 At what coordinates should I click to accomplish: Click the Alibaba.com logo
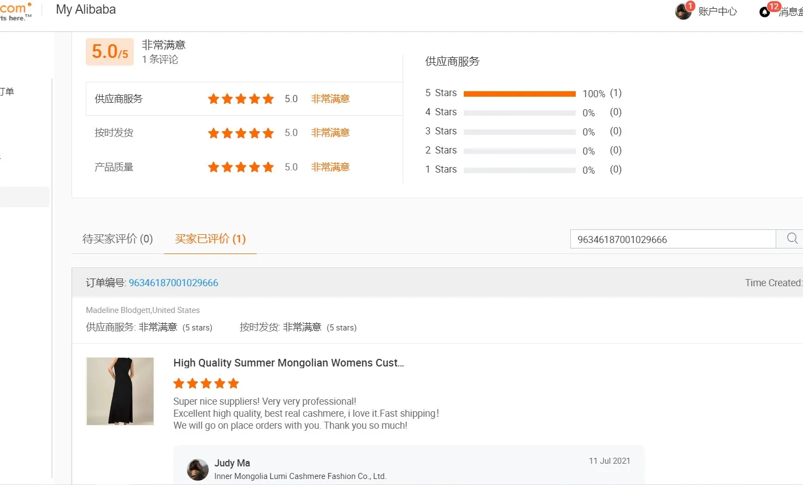(x=15, y=11)
